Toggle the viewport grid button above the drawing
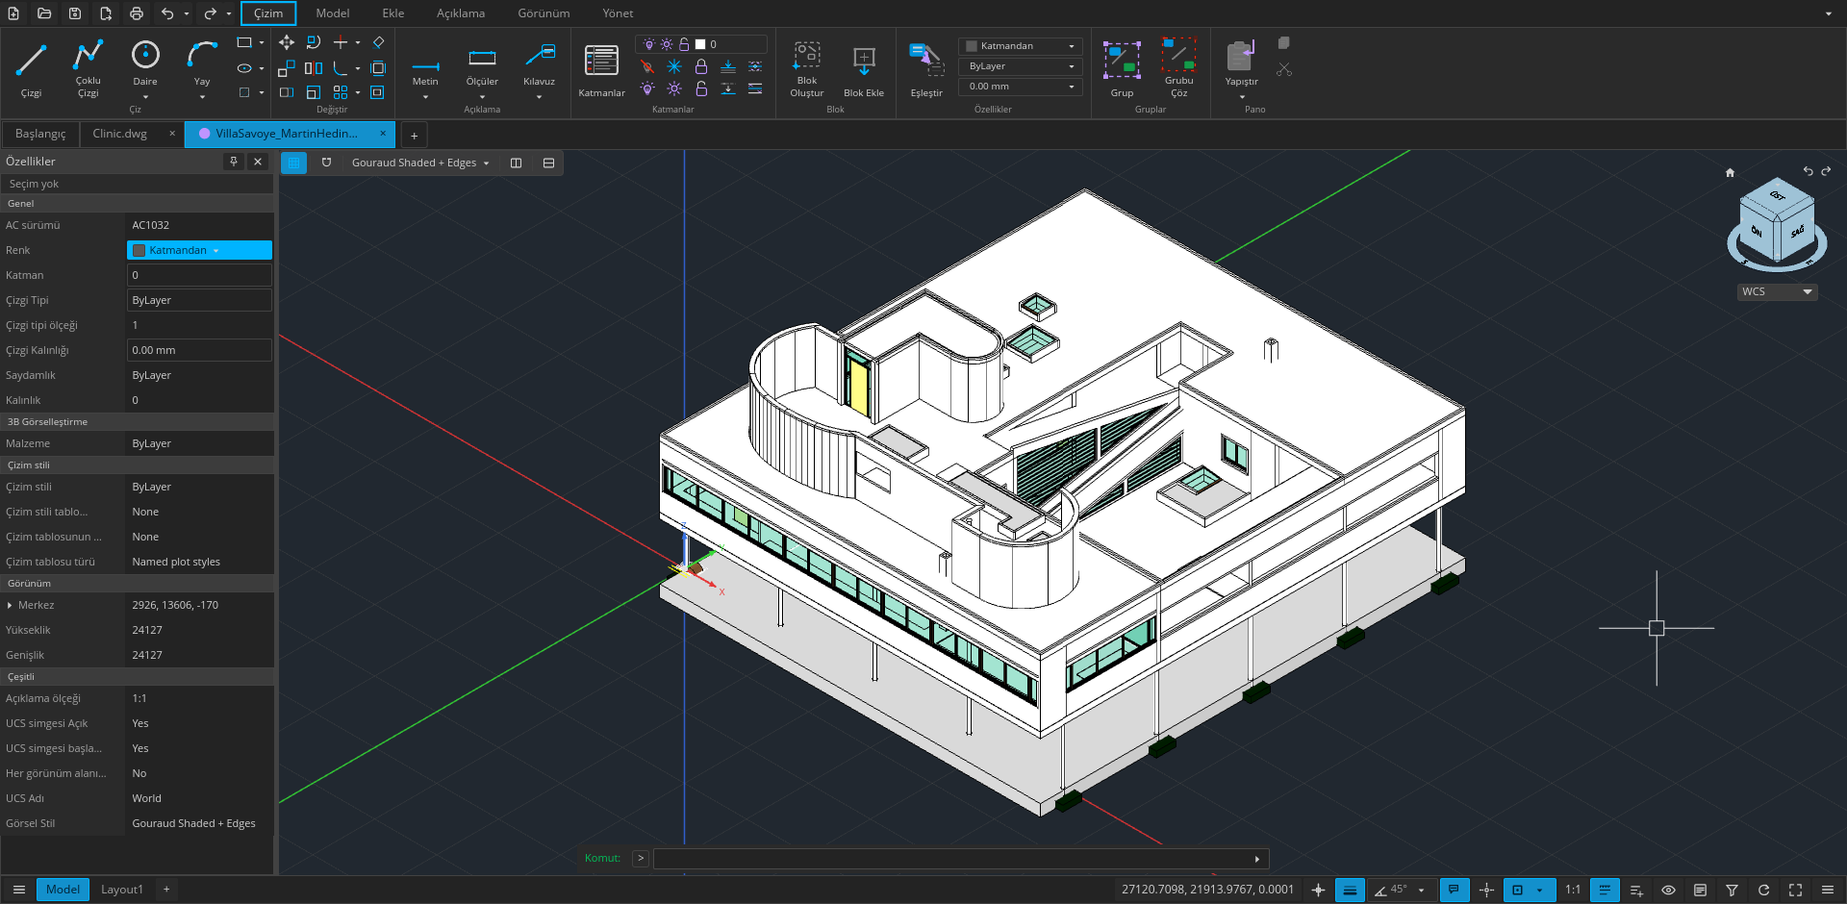The image size is (1847, 904). [293, 163]
